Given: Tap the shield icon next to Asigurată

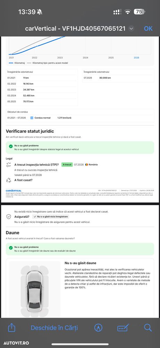Looking at the screenshot, I should (9, 217).
